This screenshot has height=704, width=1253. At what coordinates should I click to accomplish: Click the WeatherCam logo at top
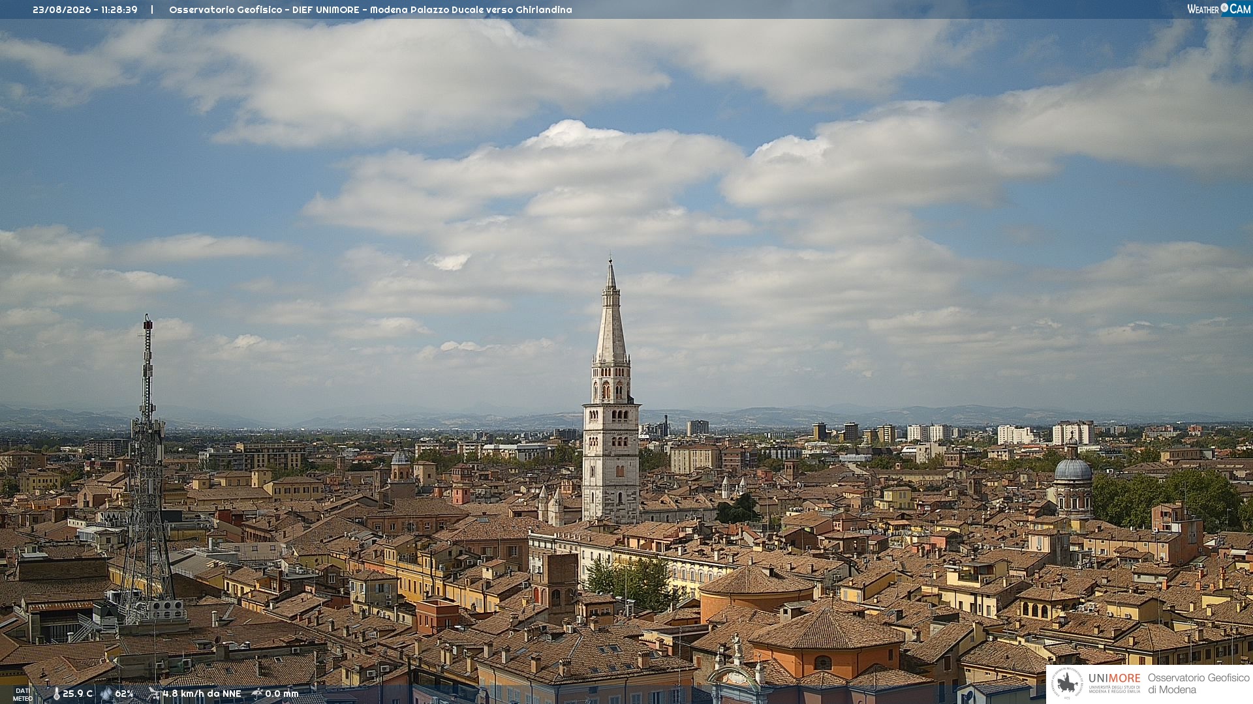coord(1218,9)
